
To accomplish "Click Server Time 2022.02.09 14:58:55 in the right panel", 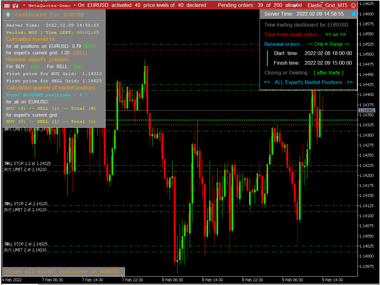I will coord(304,14).
